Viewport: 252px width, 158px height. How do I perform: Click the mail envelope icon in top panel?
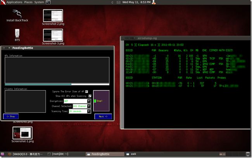(119, 2)
